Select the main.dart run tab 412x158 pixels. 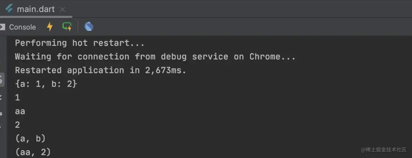[36, 9]
